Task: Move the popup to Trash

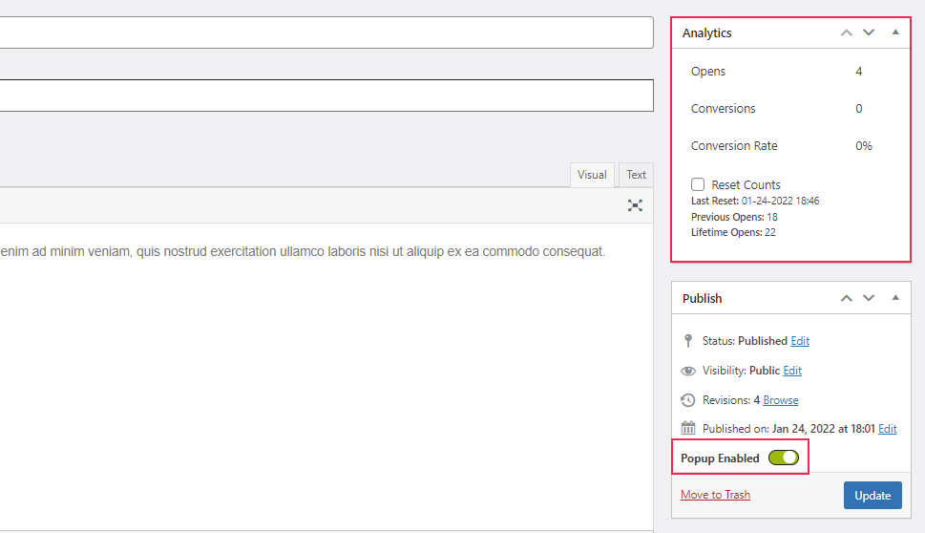Action: [715, 495]
